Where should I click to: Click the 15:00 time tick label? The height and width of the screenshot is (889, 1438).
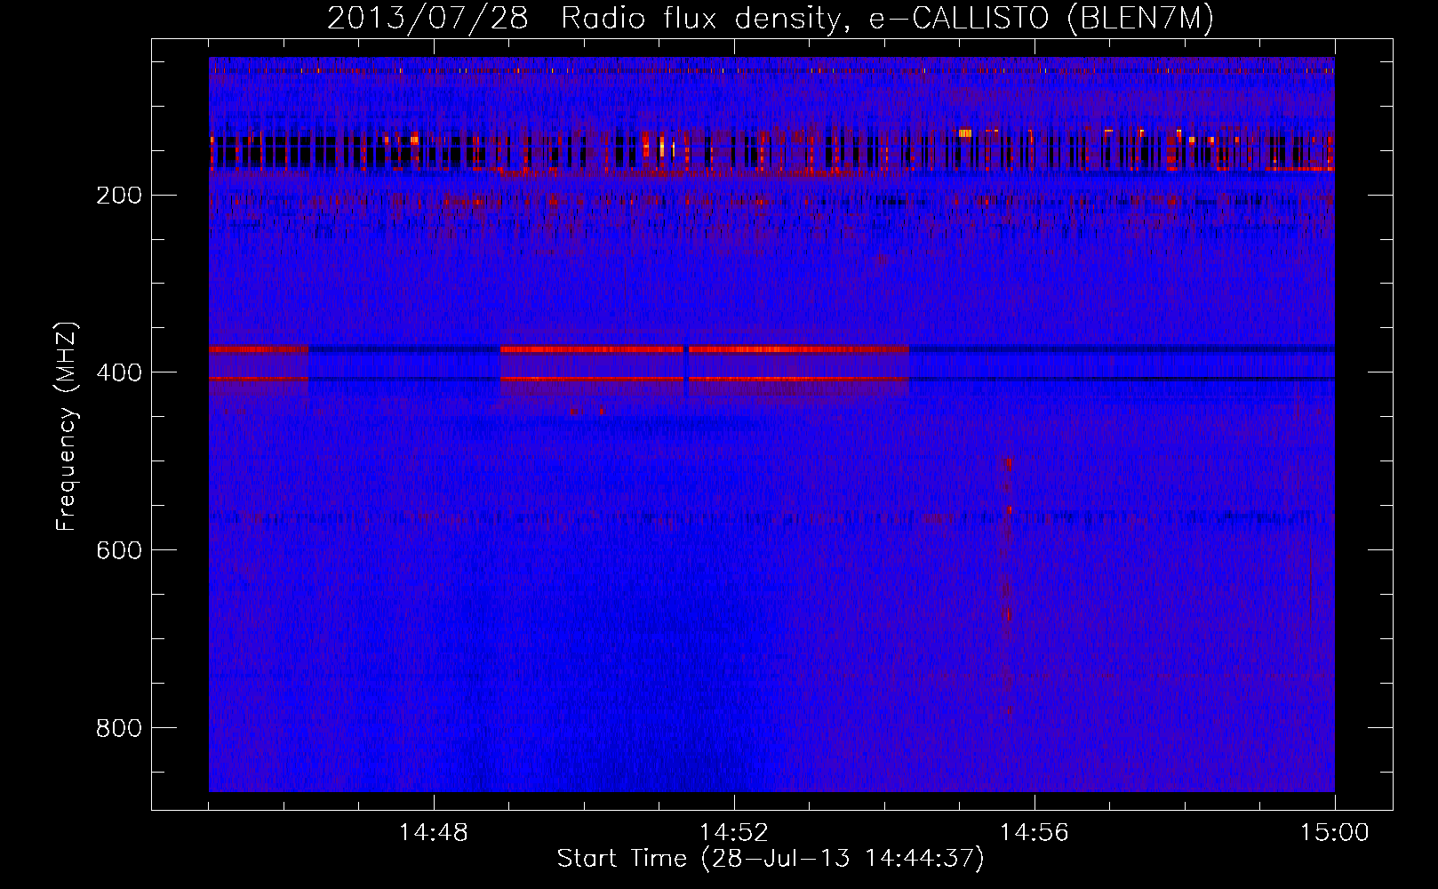coord(1334,833)
